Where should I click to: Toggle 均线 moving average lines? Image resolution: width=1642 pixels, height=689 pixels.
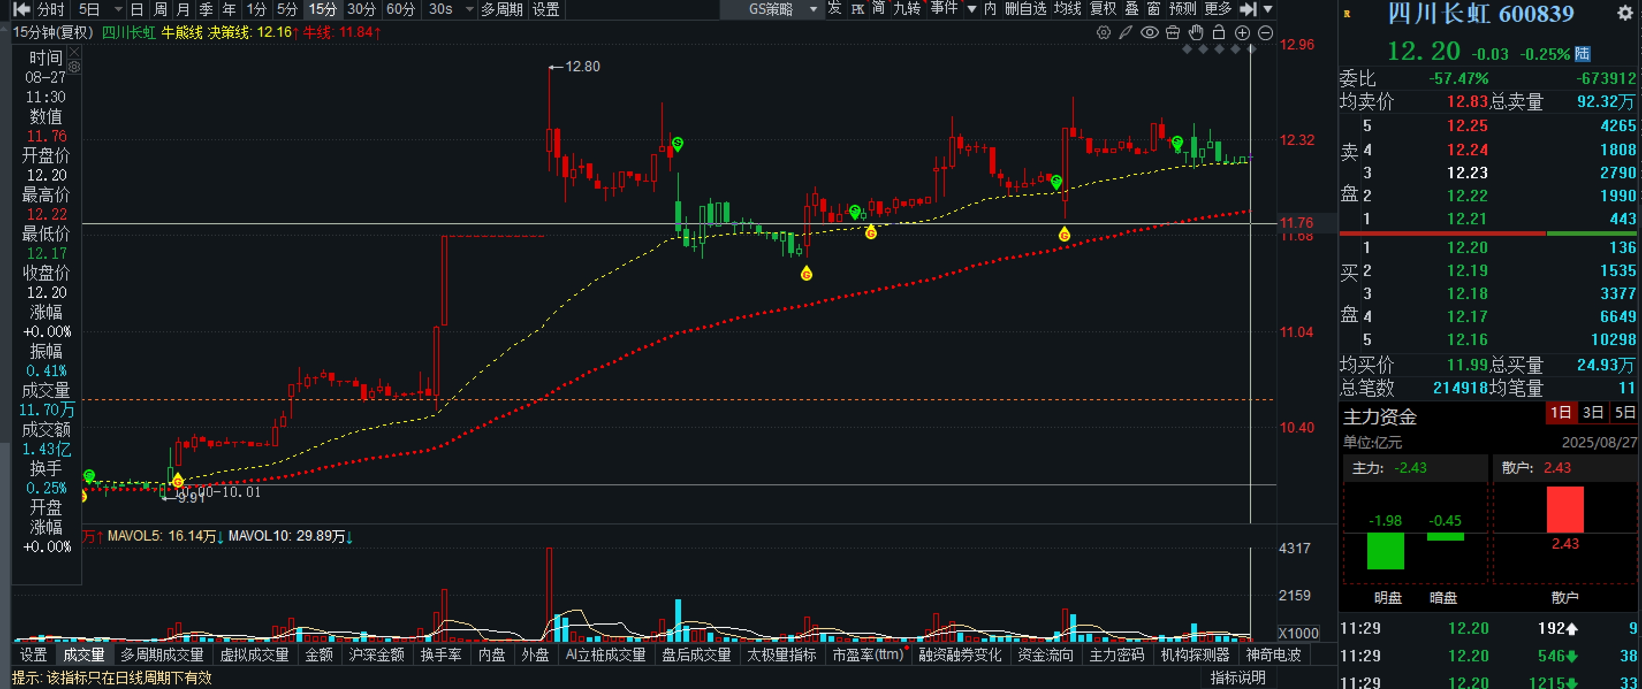1067,9
